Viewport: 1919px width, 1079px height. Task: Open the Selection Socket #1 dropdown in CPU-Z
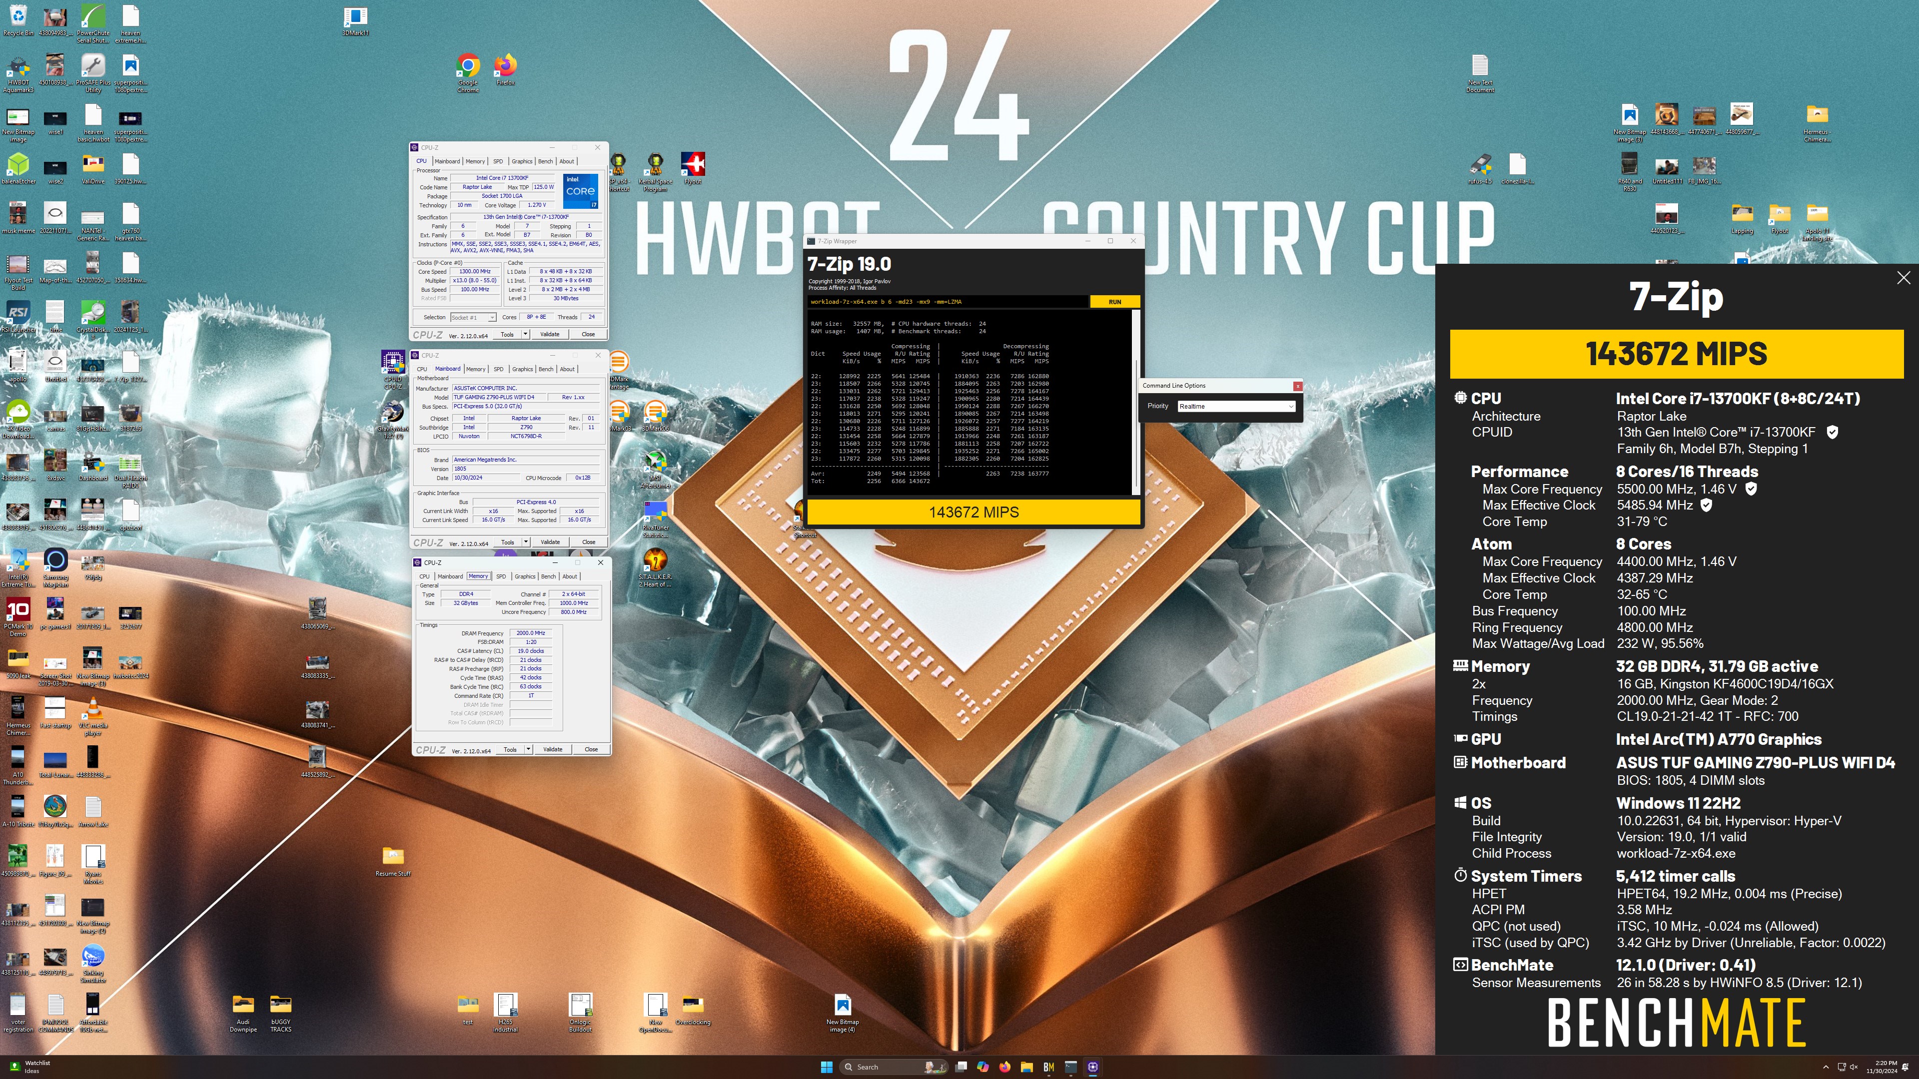click(473, 317)
